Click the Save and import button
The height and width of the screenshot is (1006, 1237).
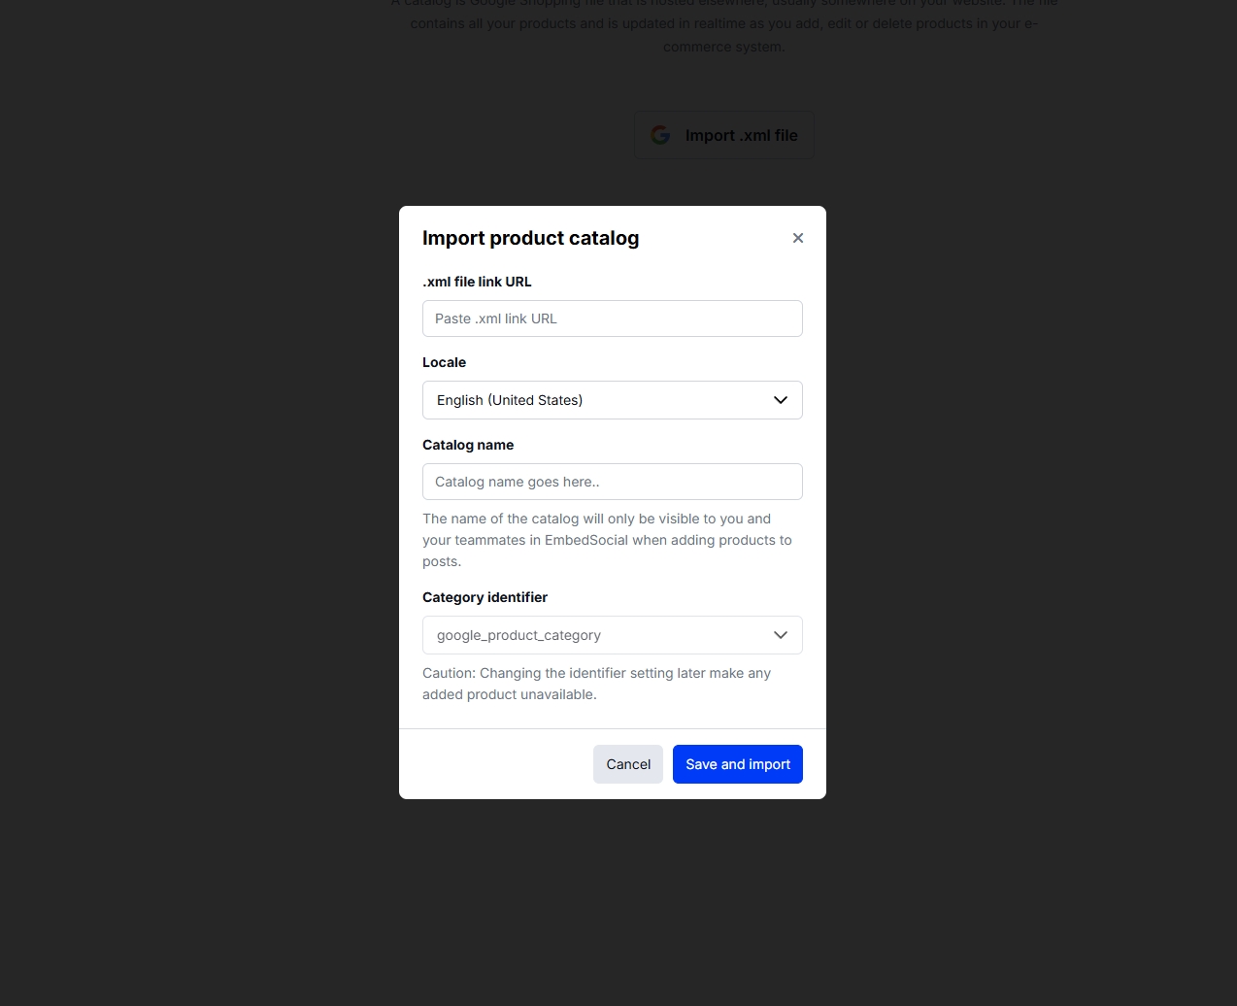coord(737,764)
